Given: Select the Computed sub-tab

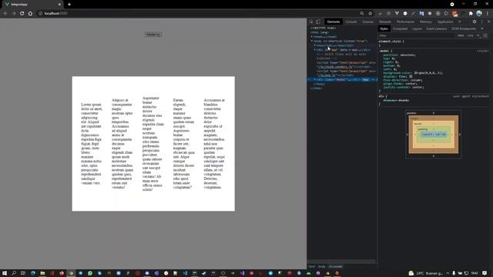Looking at the screenshot, I should 400,28.
